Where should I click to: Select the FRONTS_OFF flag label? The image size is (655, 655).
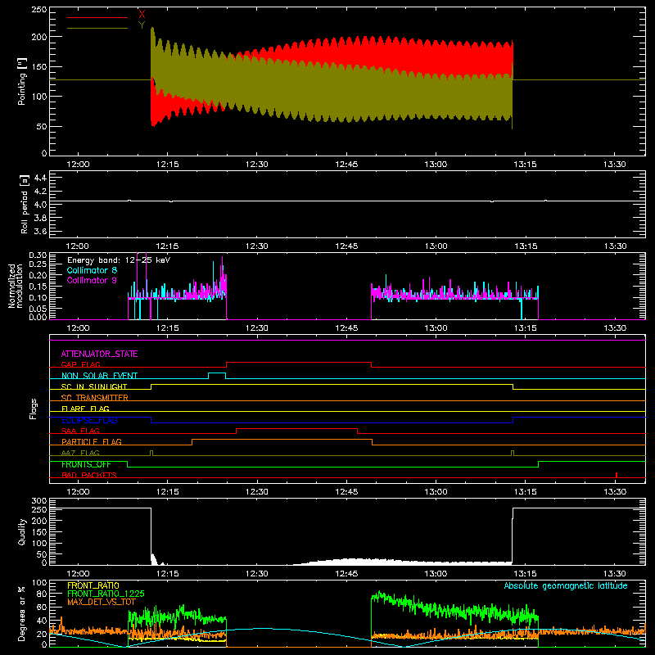tap(86, 464)
